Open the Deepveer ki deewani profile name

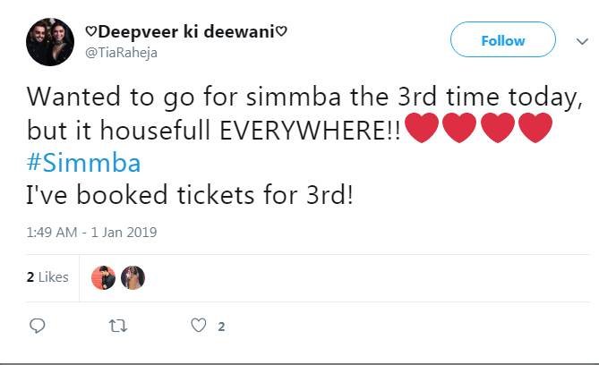(x=185, y=32)
